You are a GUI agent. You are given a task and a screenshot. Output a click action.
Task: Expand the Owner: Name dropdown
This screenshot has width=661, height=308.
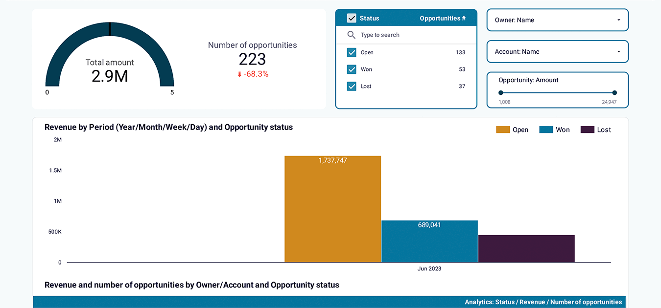pos(557,20)
